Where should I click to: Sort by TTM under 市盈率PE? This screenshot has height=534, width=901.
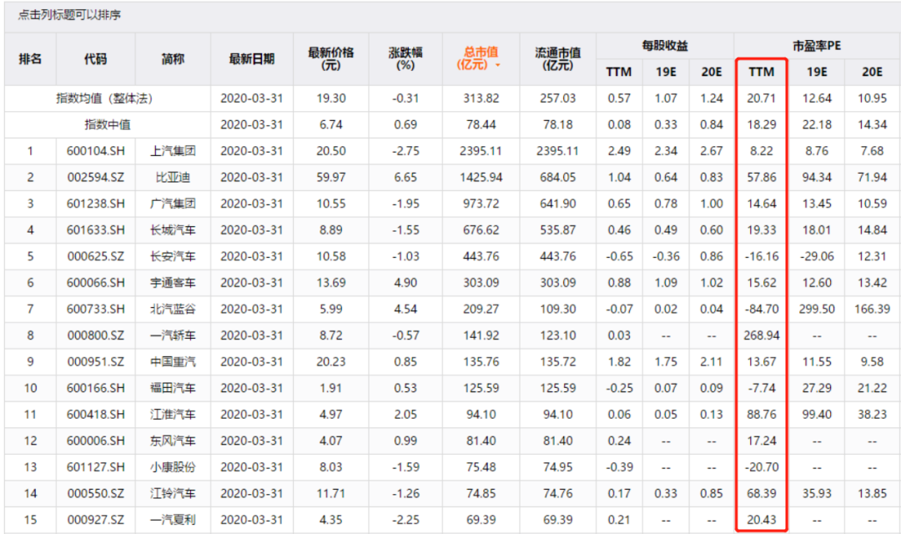click(x=762, y=72)
